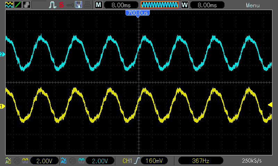The width and height of the screenshot is (278, 166).
Task: Click the 367Hz frequency counter readout
Action: click(201, 161)
